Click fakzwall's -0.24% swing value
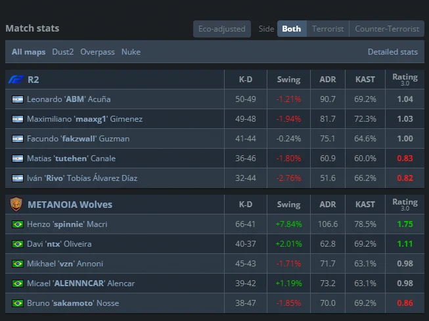The width and height of the screenshot is (429, 321). pyautogui.click(x=288, y=139)
